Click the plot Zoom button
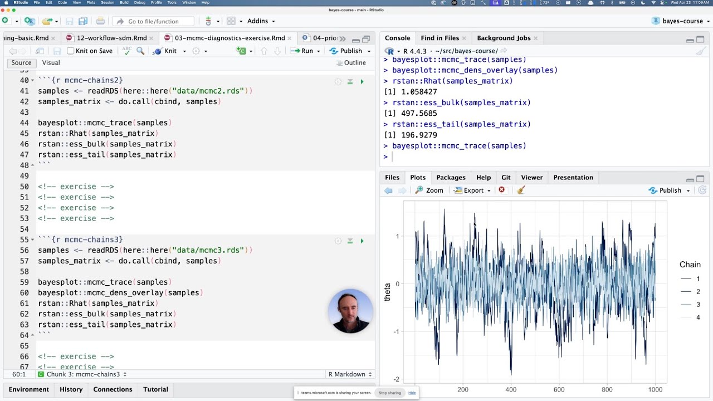 click(x=429, y=190)
